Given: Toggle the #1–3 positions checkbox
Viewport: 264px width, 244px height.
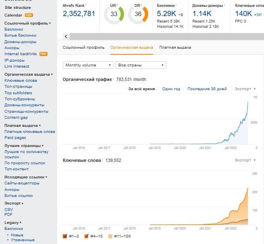Looking at the screenshot, I should [65, 236].
